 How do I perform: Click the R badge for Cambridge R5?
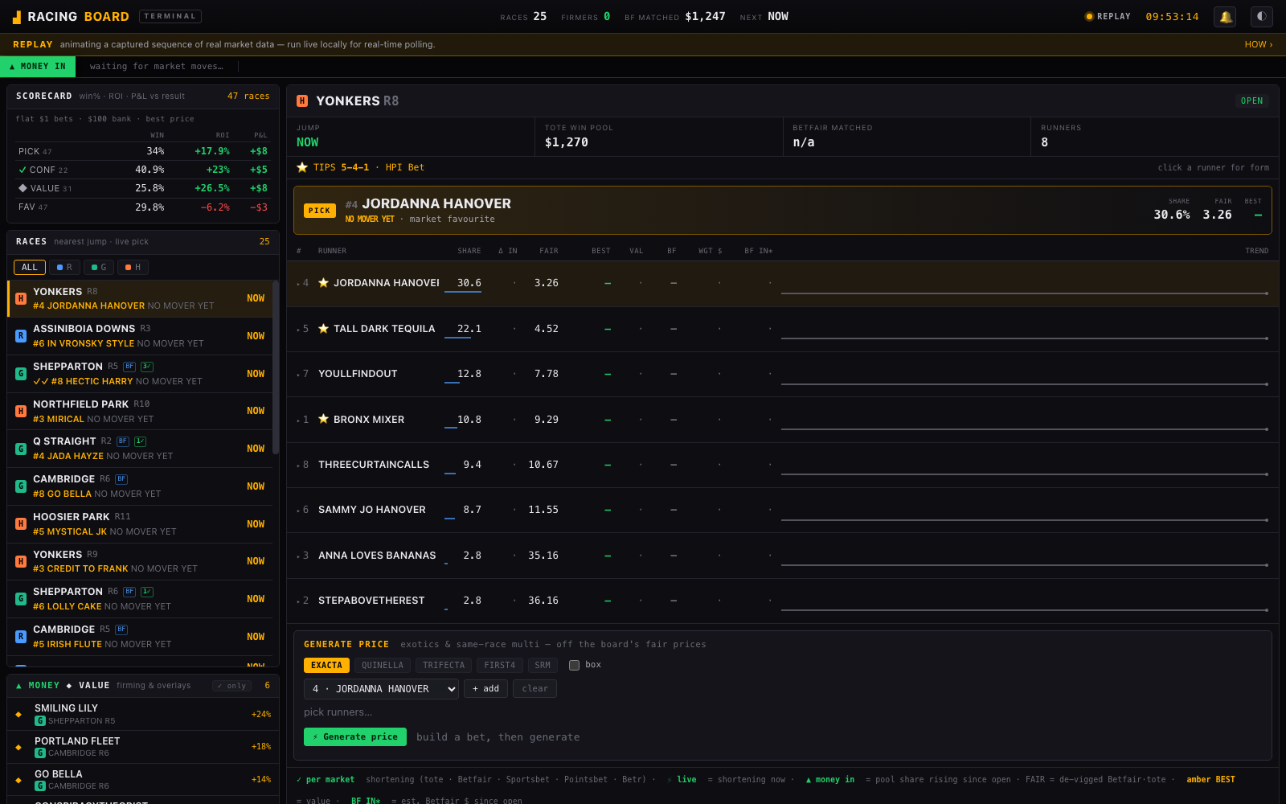[x=21, y=636]
